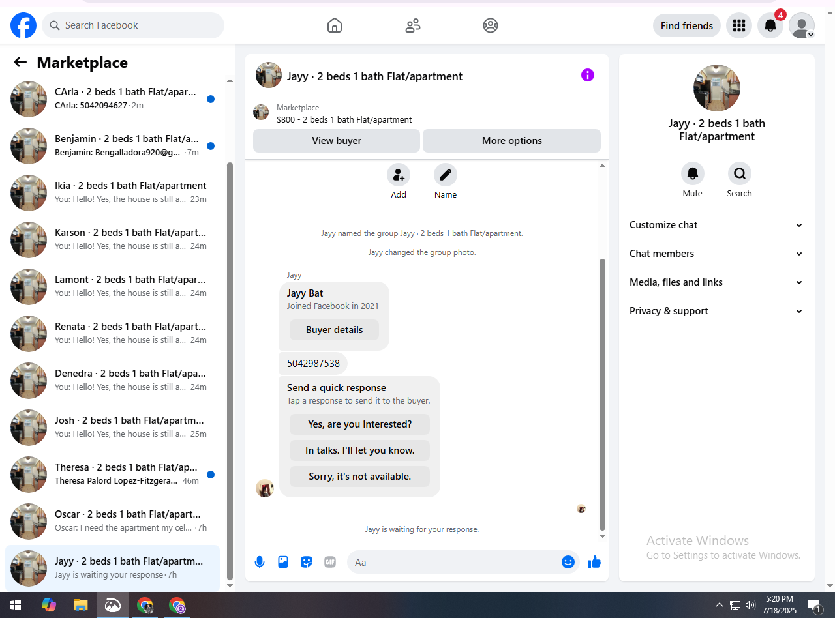
Task: Send quick response "Yes, are you interested?"
Action: [x=359, y=424]
